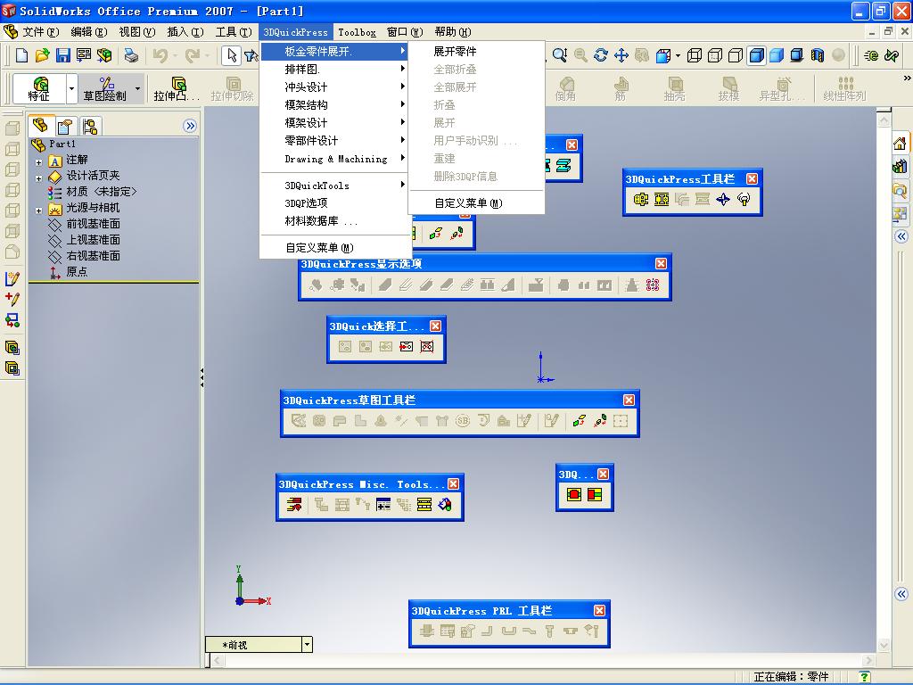Click the Open folder icon

coord(42,55)
